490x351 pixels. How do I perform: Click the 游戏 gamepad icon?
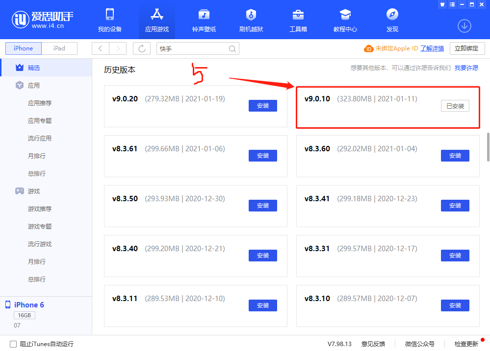pyautogui.click(x=20, y=190)
